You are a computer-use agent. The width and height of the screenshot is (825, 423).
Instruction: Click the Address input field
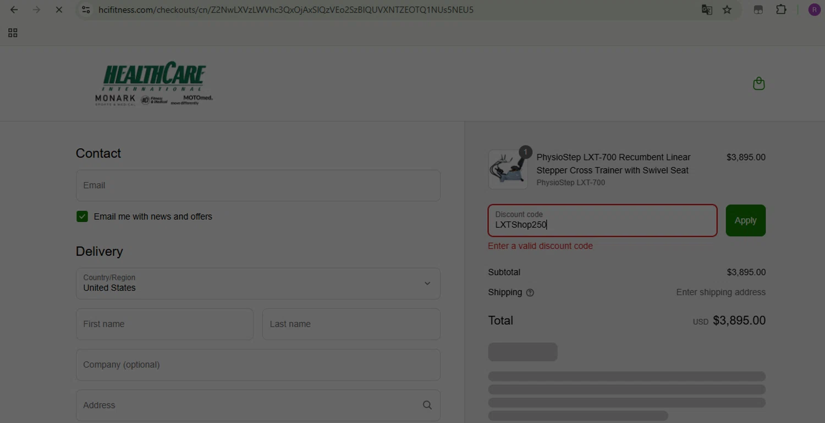258,405
